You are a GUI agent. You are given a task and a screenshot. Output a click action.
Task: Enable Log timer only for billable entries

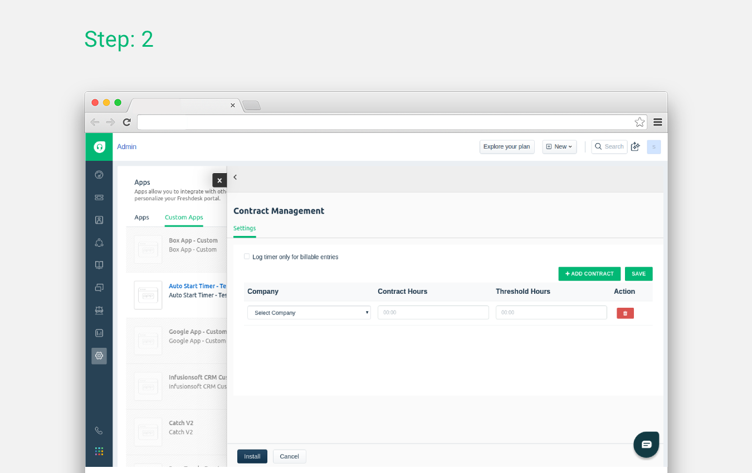pyautogui.click(x=247, y=257)
